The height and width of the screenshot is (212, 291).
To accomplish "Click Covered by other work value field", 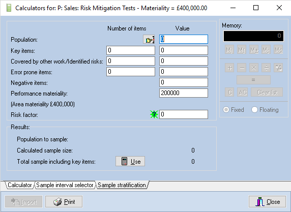I will coord(184,61).
